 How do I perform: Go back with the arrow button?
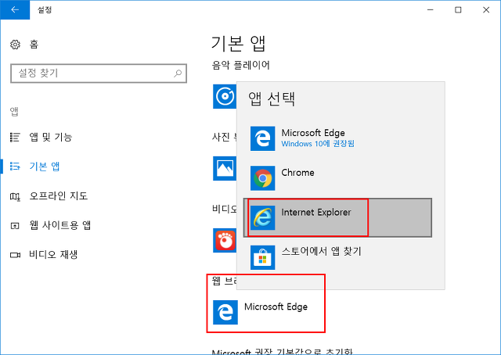point(15,10)
